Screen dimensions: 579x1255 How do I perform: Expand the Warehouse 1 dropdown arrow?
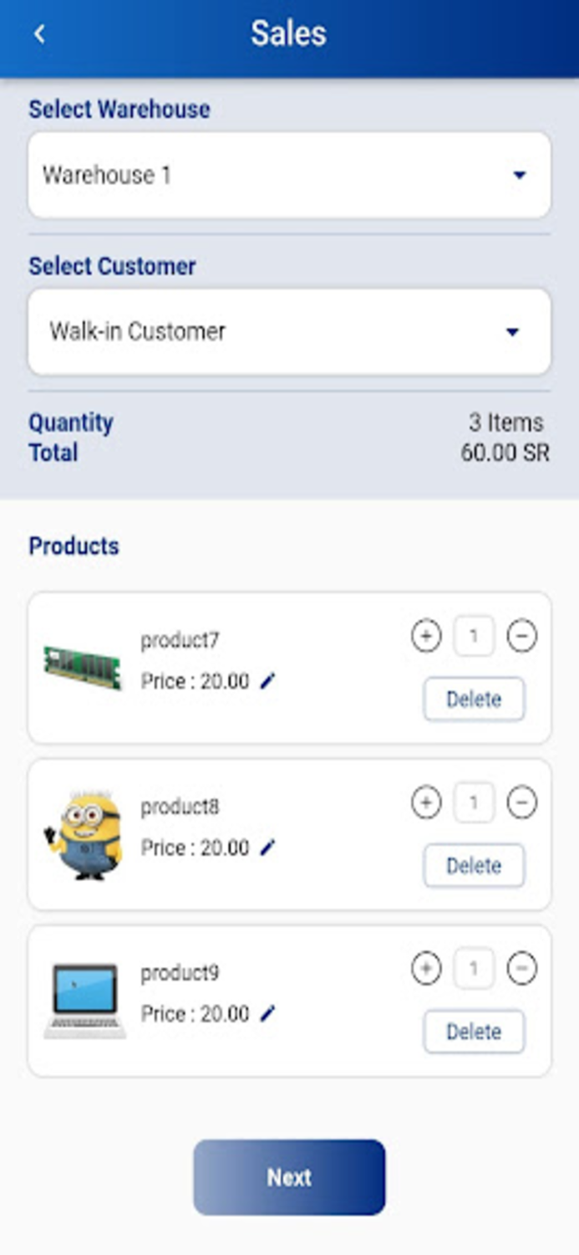[520, 175]
